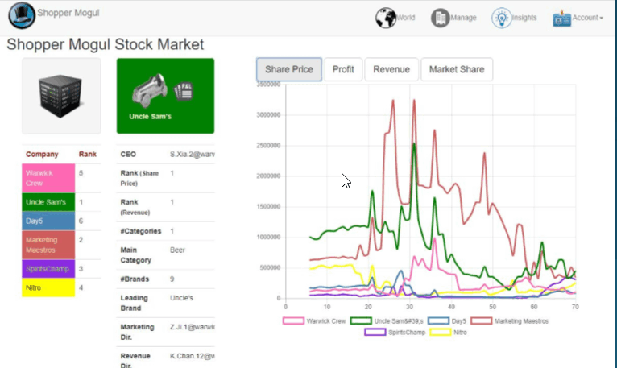The image size is (617, 368).
Task: Click the #Categories row label
Action: click(x=141, y=231)
